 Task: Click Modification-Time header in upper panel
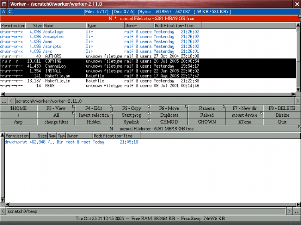pos(178,26)
